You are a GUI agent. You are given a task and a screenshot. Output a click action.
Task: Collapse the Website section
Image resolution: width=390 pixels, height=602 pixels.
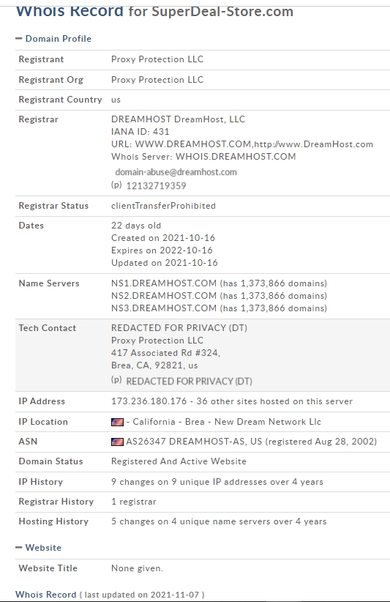pos(38,548)
